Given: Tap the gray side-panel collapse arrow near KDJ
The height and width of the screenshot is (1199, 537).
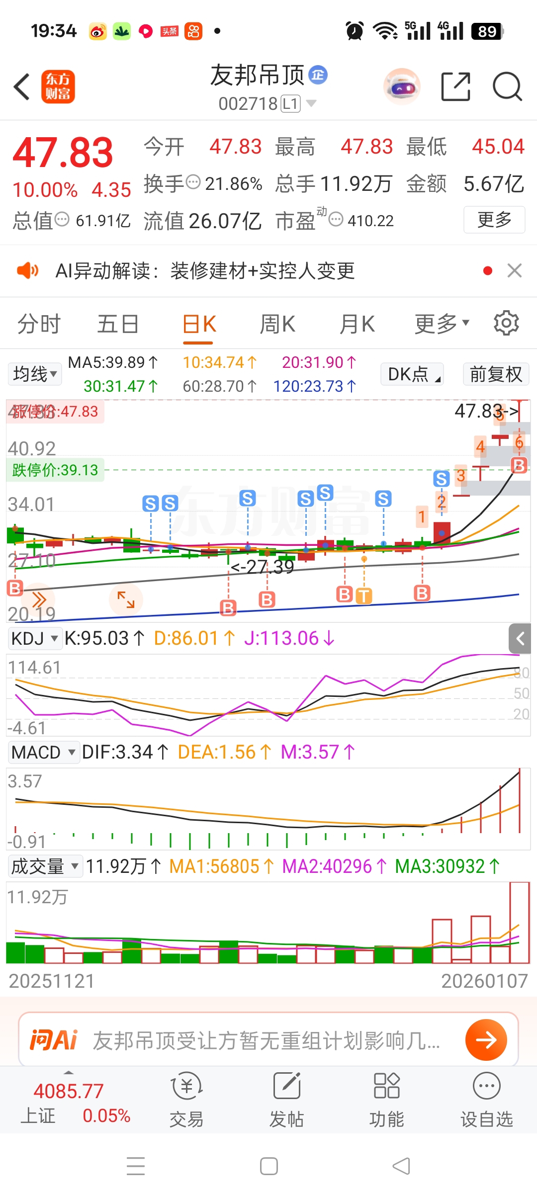Looking at the screenshot, I should [520, 638].
